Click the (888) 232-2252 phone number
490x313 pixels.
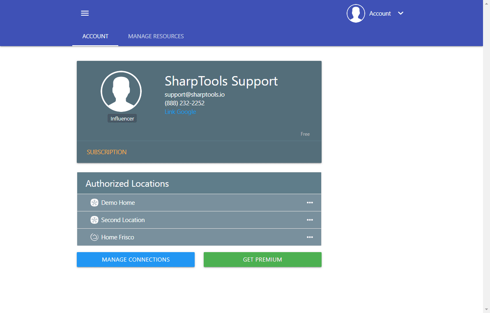185,103
